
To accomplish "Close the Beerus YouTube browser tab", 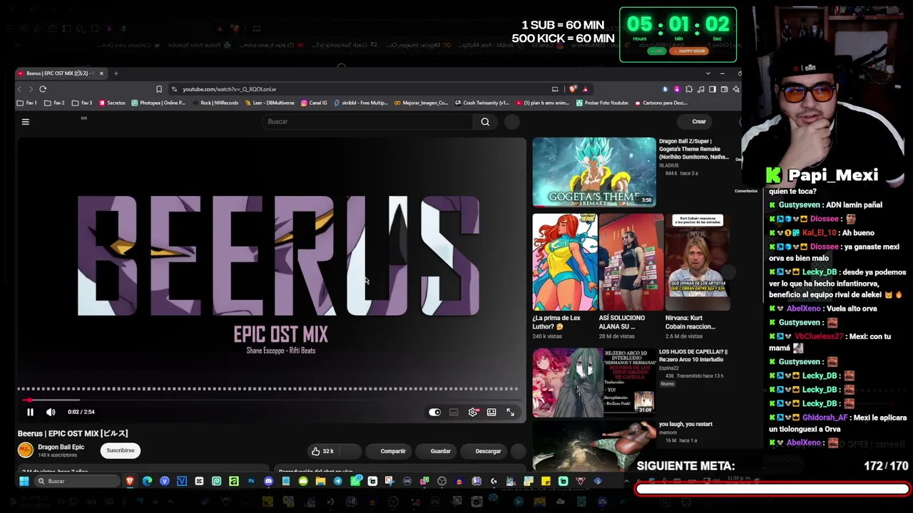I will click(x=101, y=73).
